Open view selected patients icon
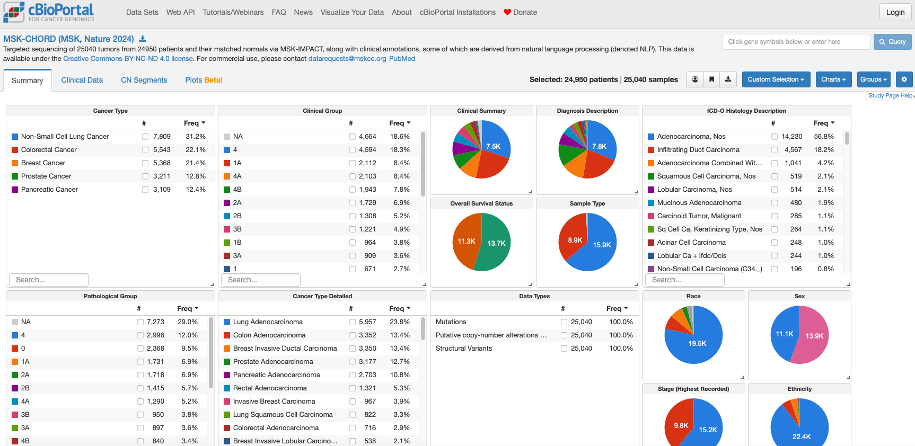The width and height of the screenshot is (915, 446). tap(695, 79)
